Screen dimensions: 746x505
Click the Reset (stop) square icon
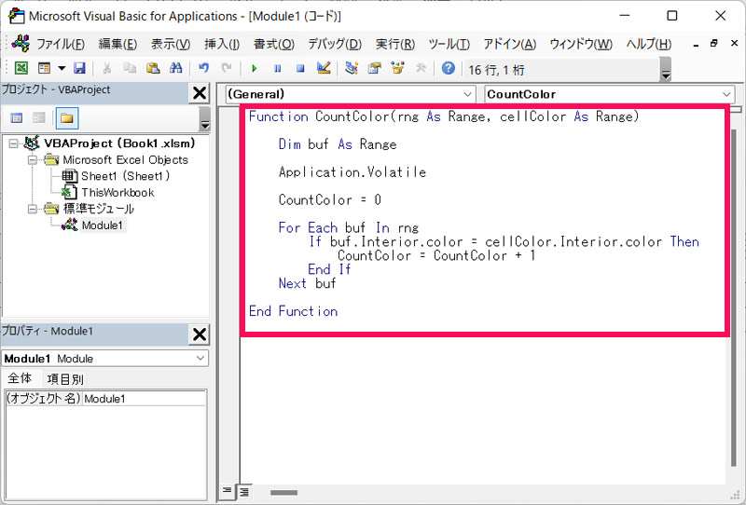[x=300, y=68]
